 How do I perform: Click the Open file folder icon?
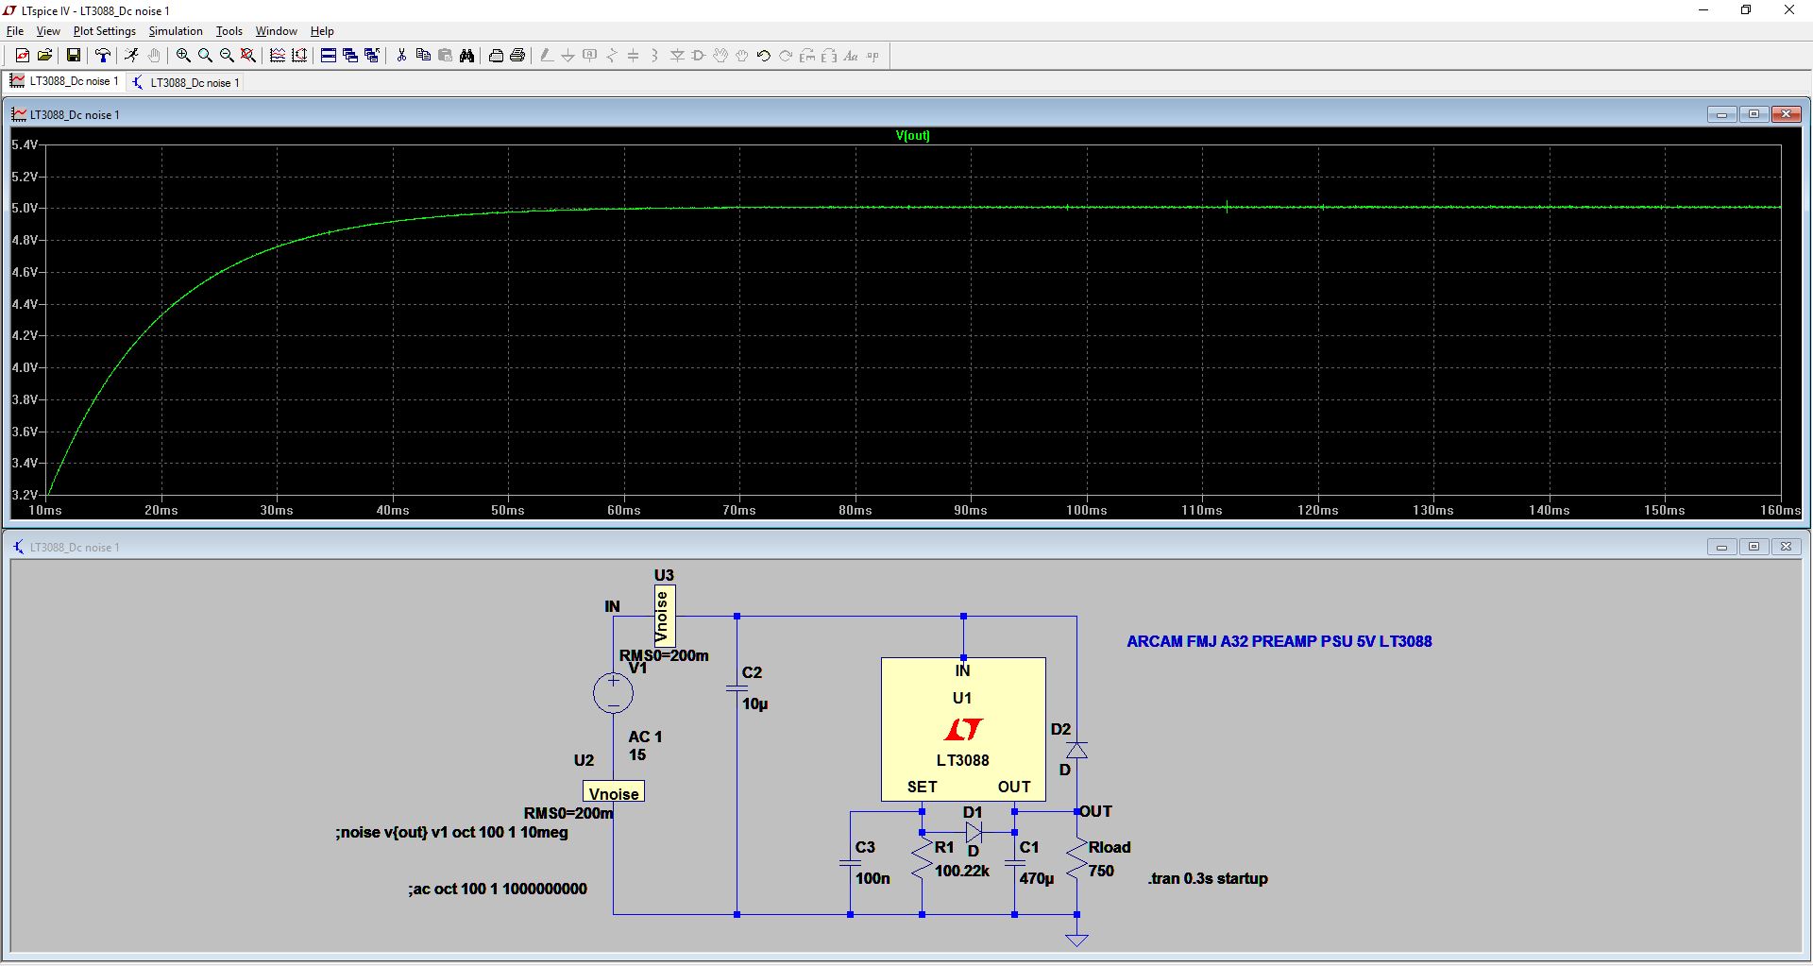point(44,56)
